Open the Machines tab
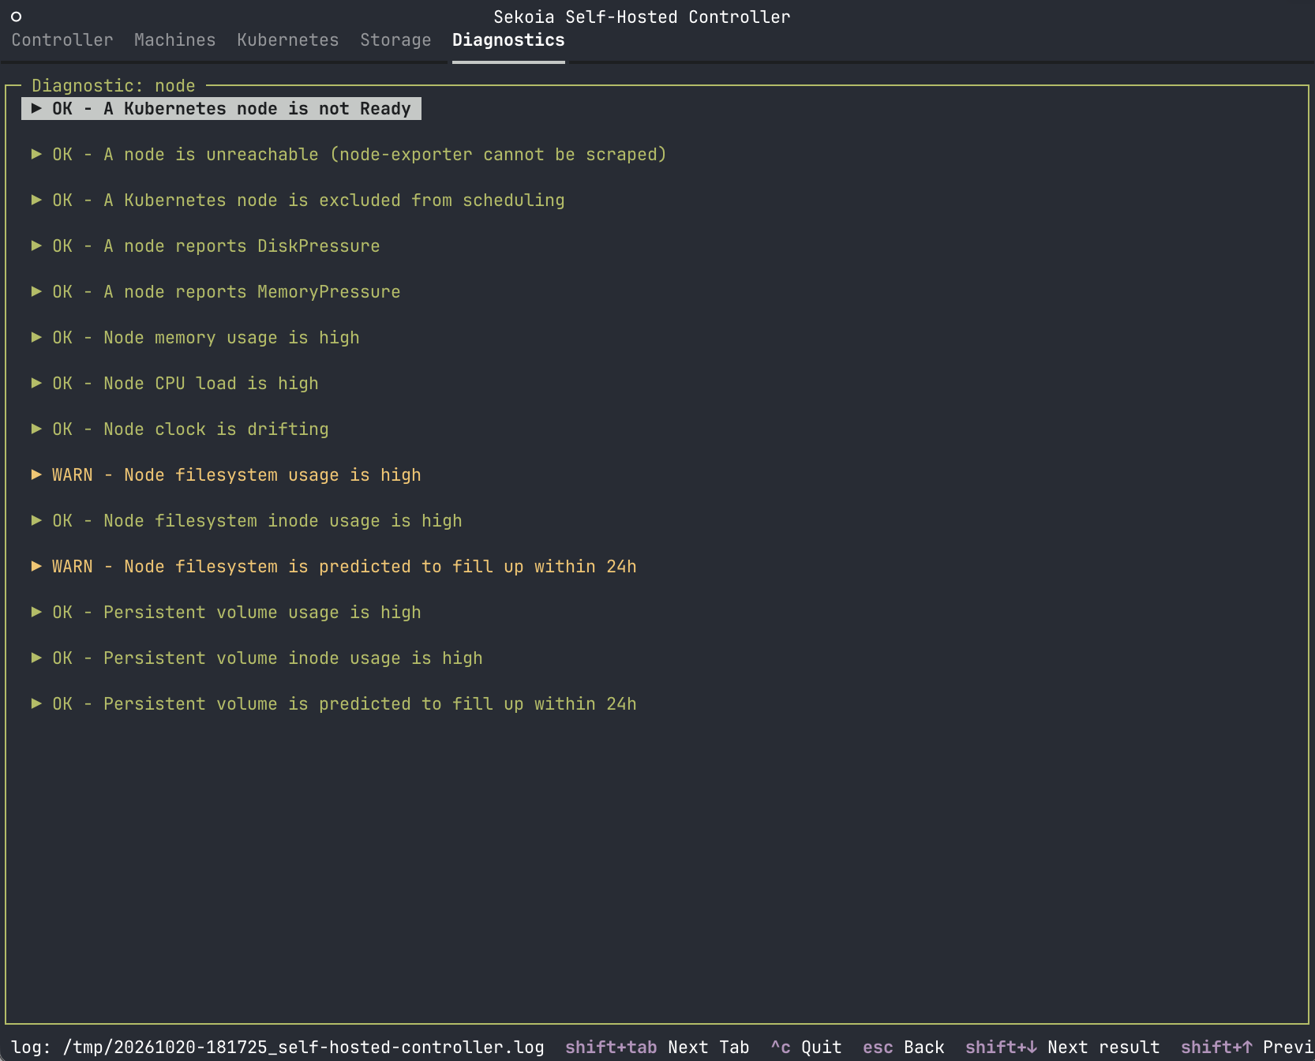This screenshot has width=1315, height=1061. pos(174,40)
